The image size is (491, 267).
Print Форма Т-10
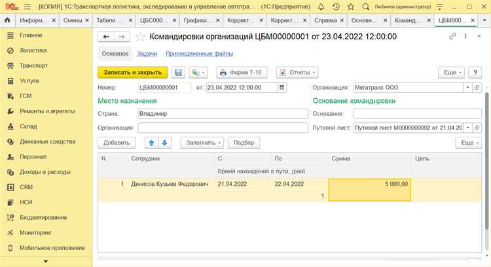242,72
